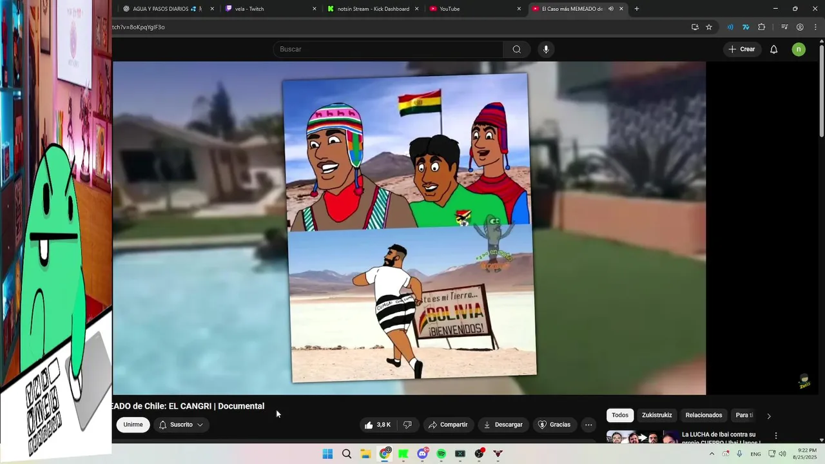
Task: Open the Kick green taskbar icon
Action: [403, 454]
